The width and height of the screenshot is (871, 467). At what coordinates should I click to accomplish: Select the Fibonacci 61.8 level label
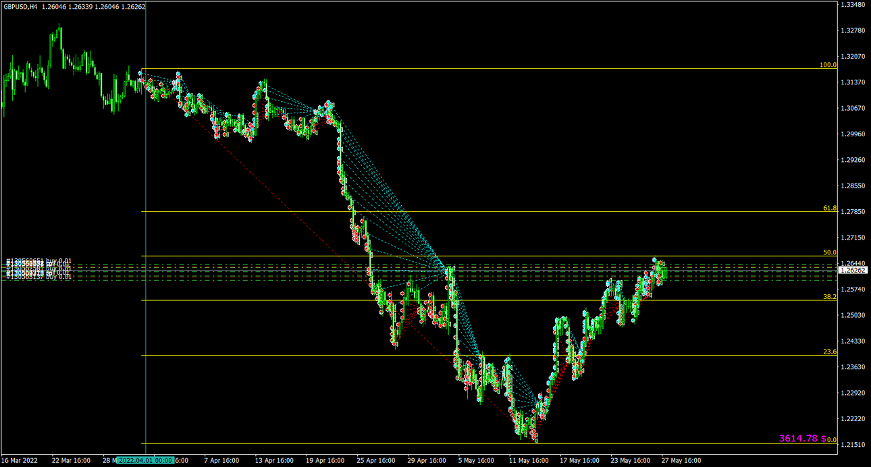830,209
